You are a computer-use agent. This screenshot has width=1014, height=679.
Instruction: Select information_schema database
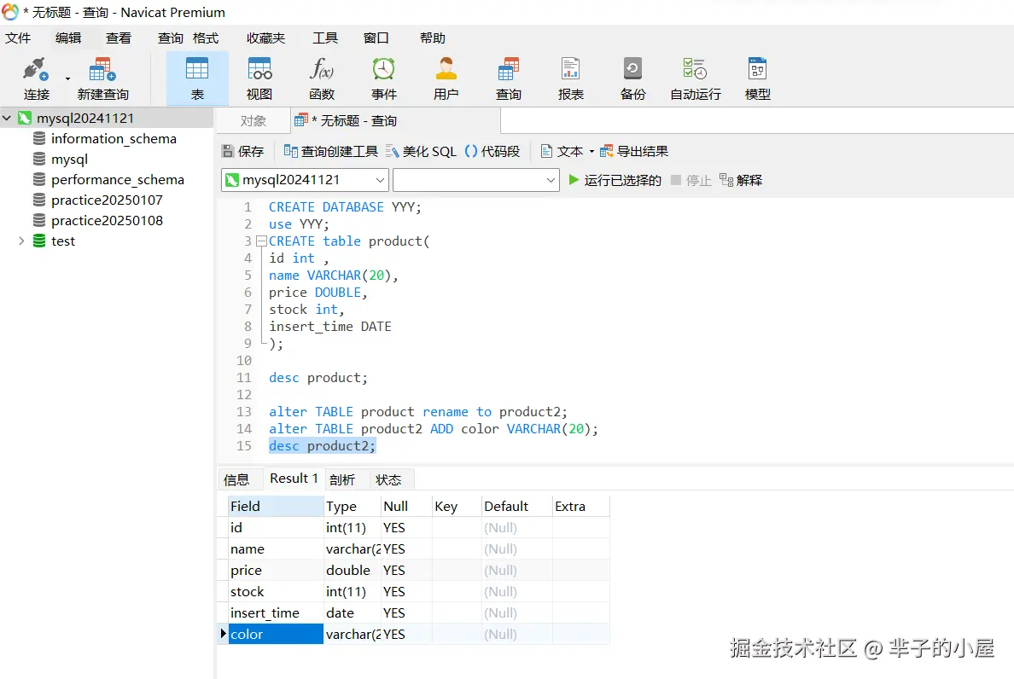(114, 139)
